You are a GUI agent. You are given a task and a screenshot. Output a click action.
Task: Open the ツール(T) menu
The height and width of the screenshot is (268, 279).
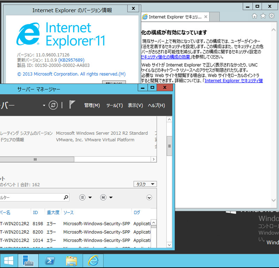point(115,105)
